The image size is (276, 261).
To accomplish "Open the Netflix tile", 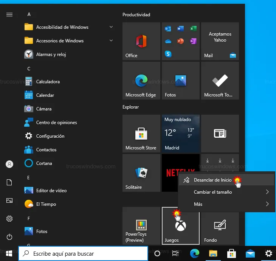I will (169, 173).
